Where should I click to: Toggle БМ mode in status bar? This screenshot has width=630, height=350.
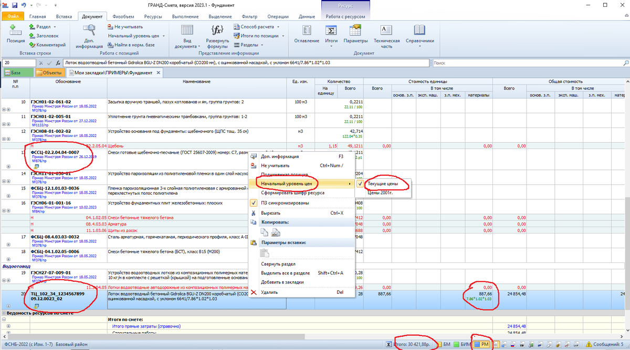pos(444,344)
